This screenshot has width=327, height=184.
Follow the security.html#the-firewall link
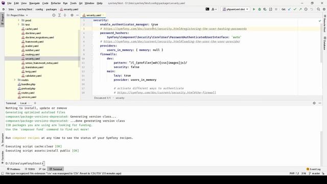pos(167,93)
